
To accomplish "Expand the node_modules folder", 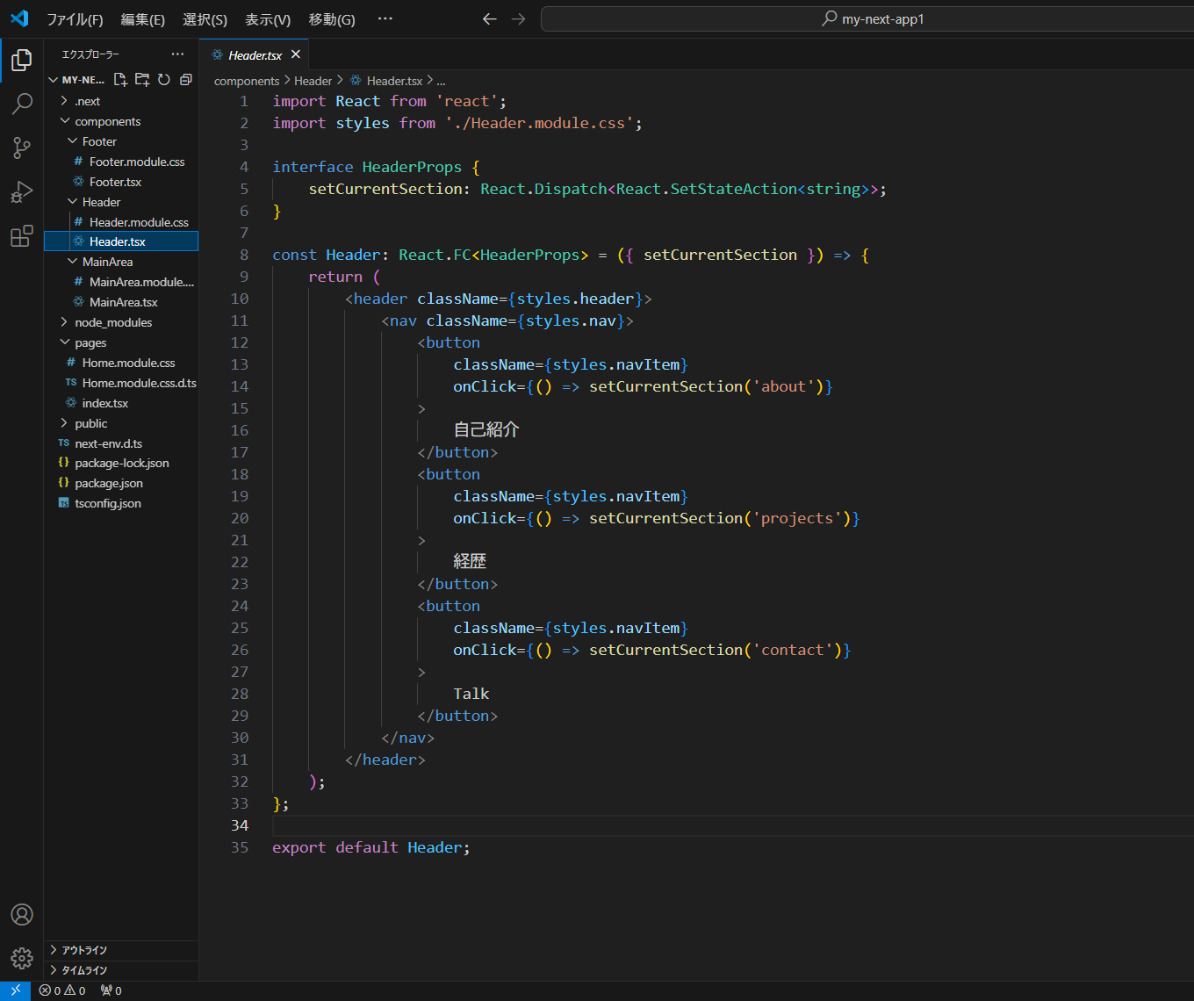I will click(x=113, y=322).
